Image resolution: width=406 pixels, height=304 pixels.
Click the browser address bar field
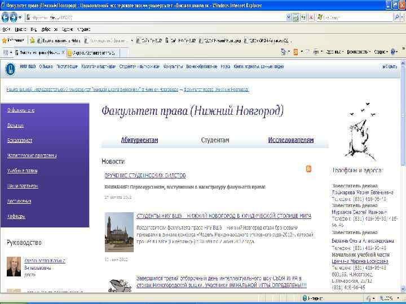pos(156,17)
